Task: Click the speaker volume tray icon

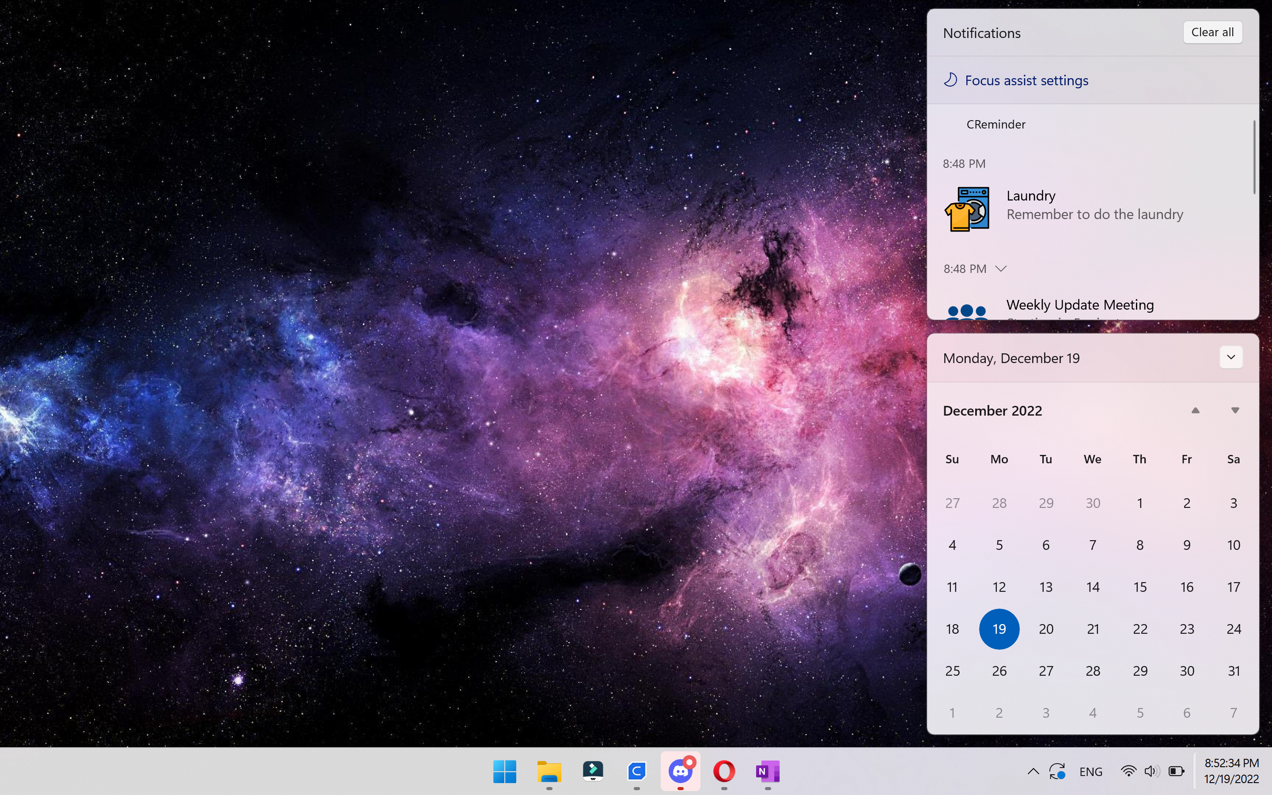Action: pyautogui.click(x=1151, y=771)
